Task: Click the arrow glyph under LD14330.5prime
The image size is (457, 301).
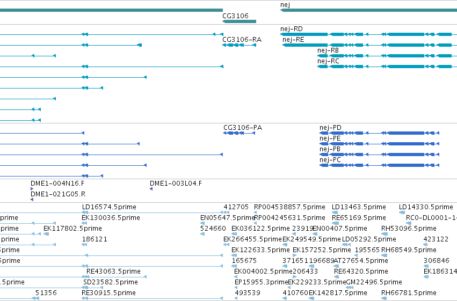Action: [402, 212]
